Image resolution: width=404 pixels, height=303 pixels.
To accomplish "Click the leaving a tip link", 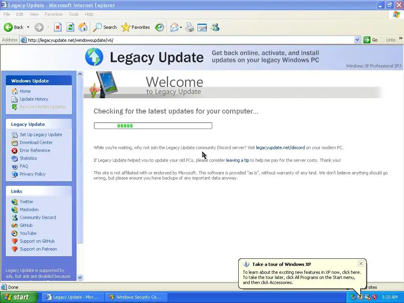I will pos(238,160).
